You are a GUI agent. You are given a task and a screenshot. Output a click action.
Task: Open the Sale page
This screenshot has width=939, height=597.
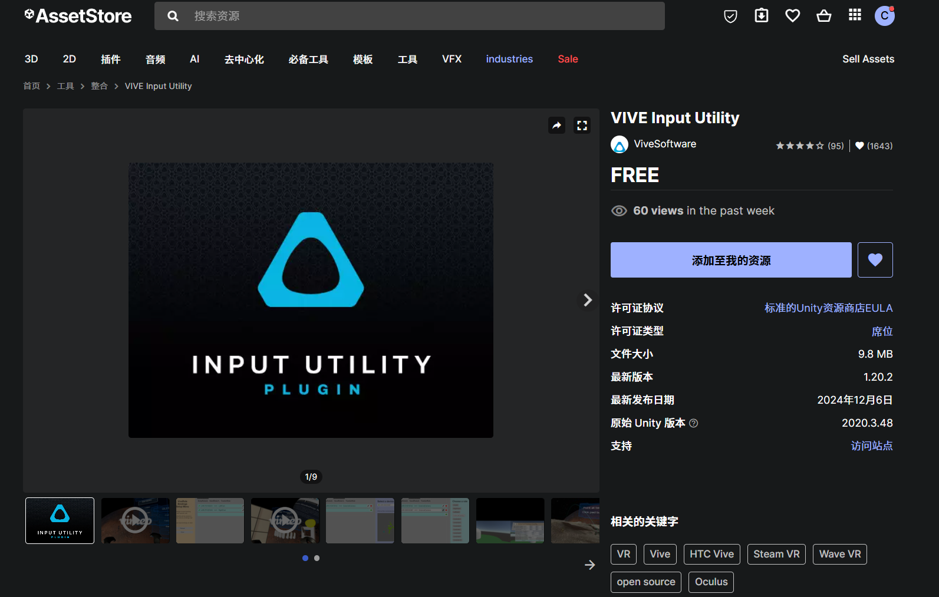point(568,59)
